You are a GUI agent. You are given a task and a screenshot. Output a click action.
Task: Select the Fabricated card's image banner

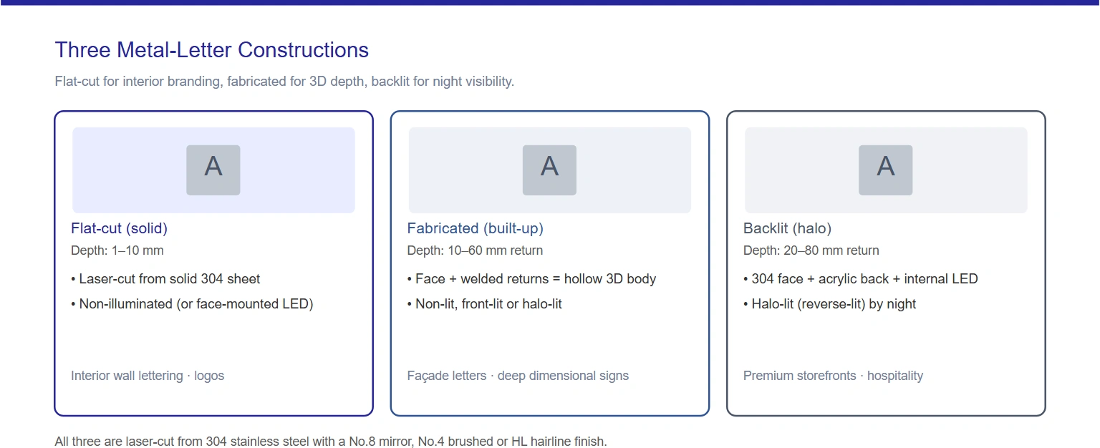tap(549, 170)
